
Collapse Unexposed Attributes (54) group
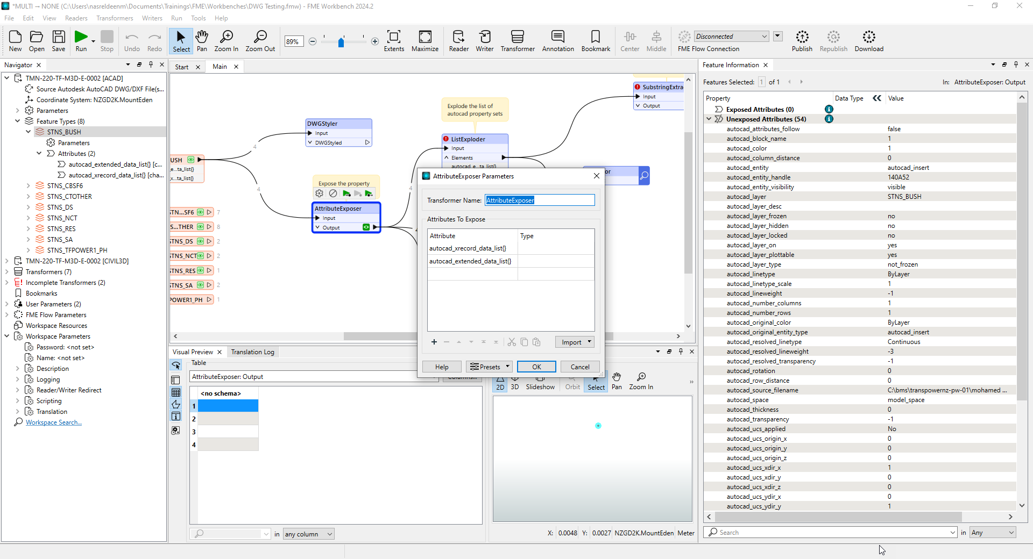click(x=709, y=119)
